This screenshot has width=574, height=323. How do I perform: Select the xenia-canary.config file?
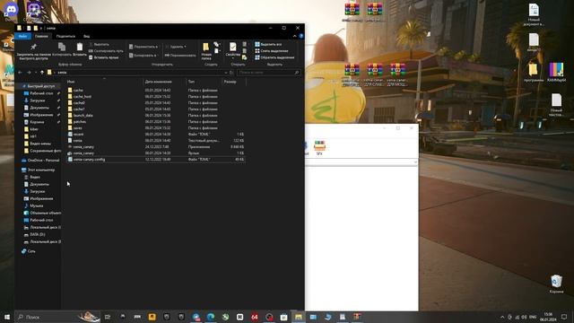point(155,160)
